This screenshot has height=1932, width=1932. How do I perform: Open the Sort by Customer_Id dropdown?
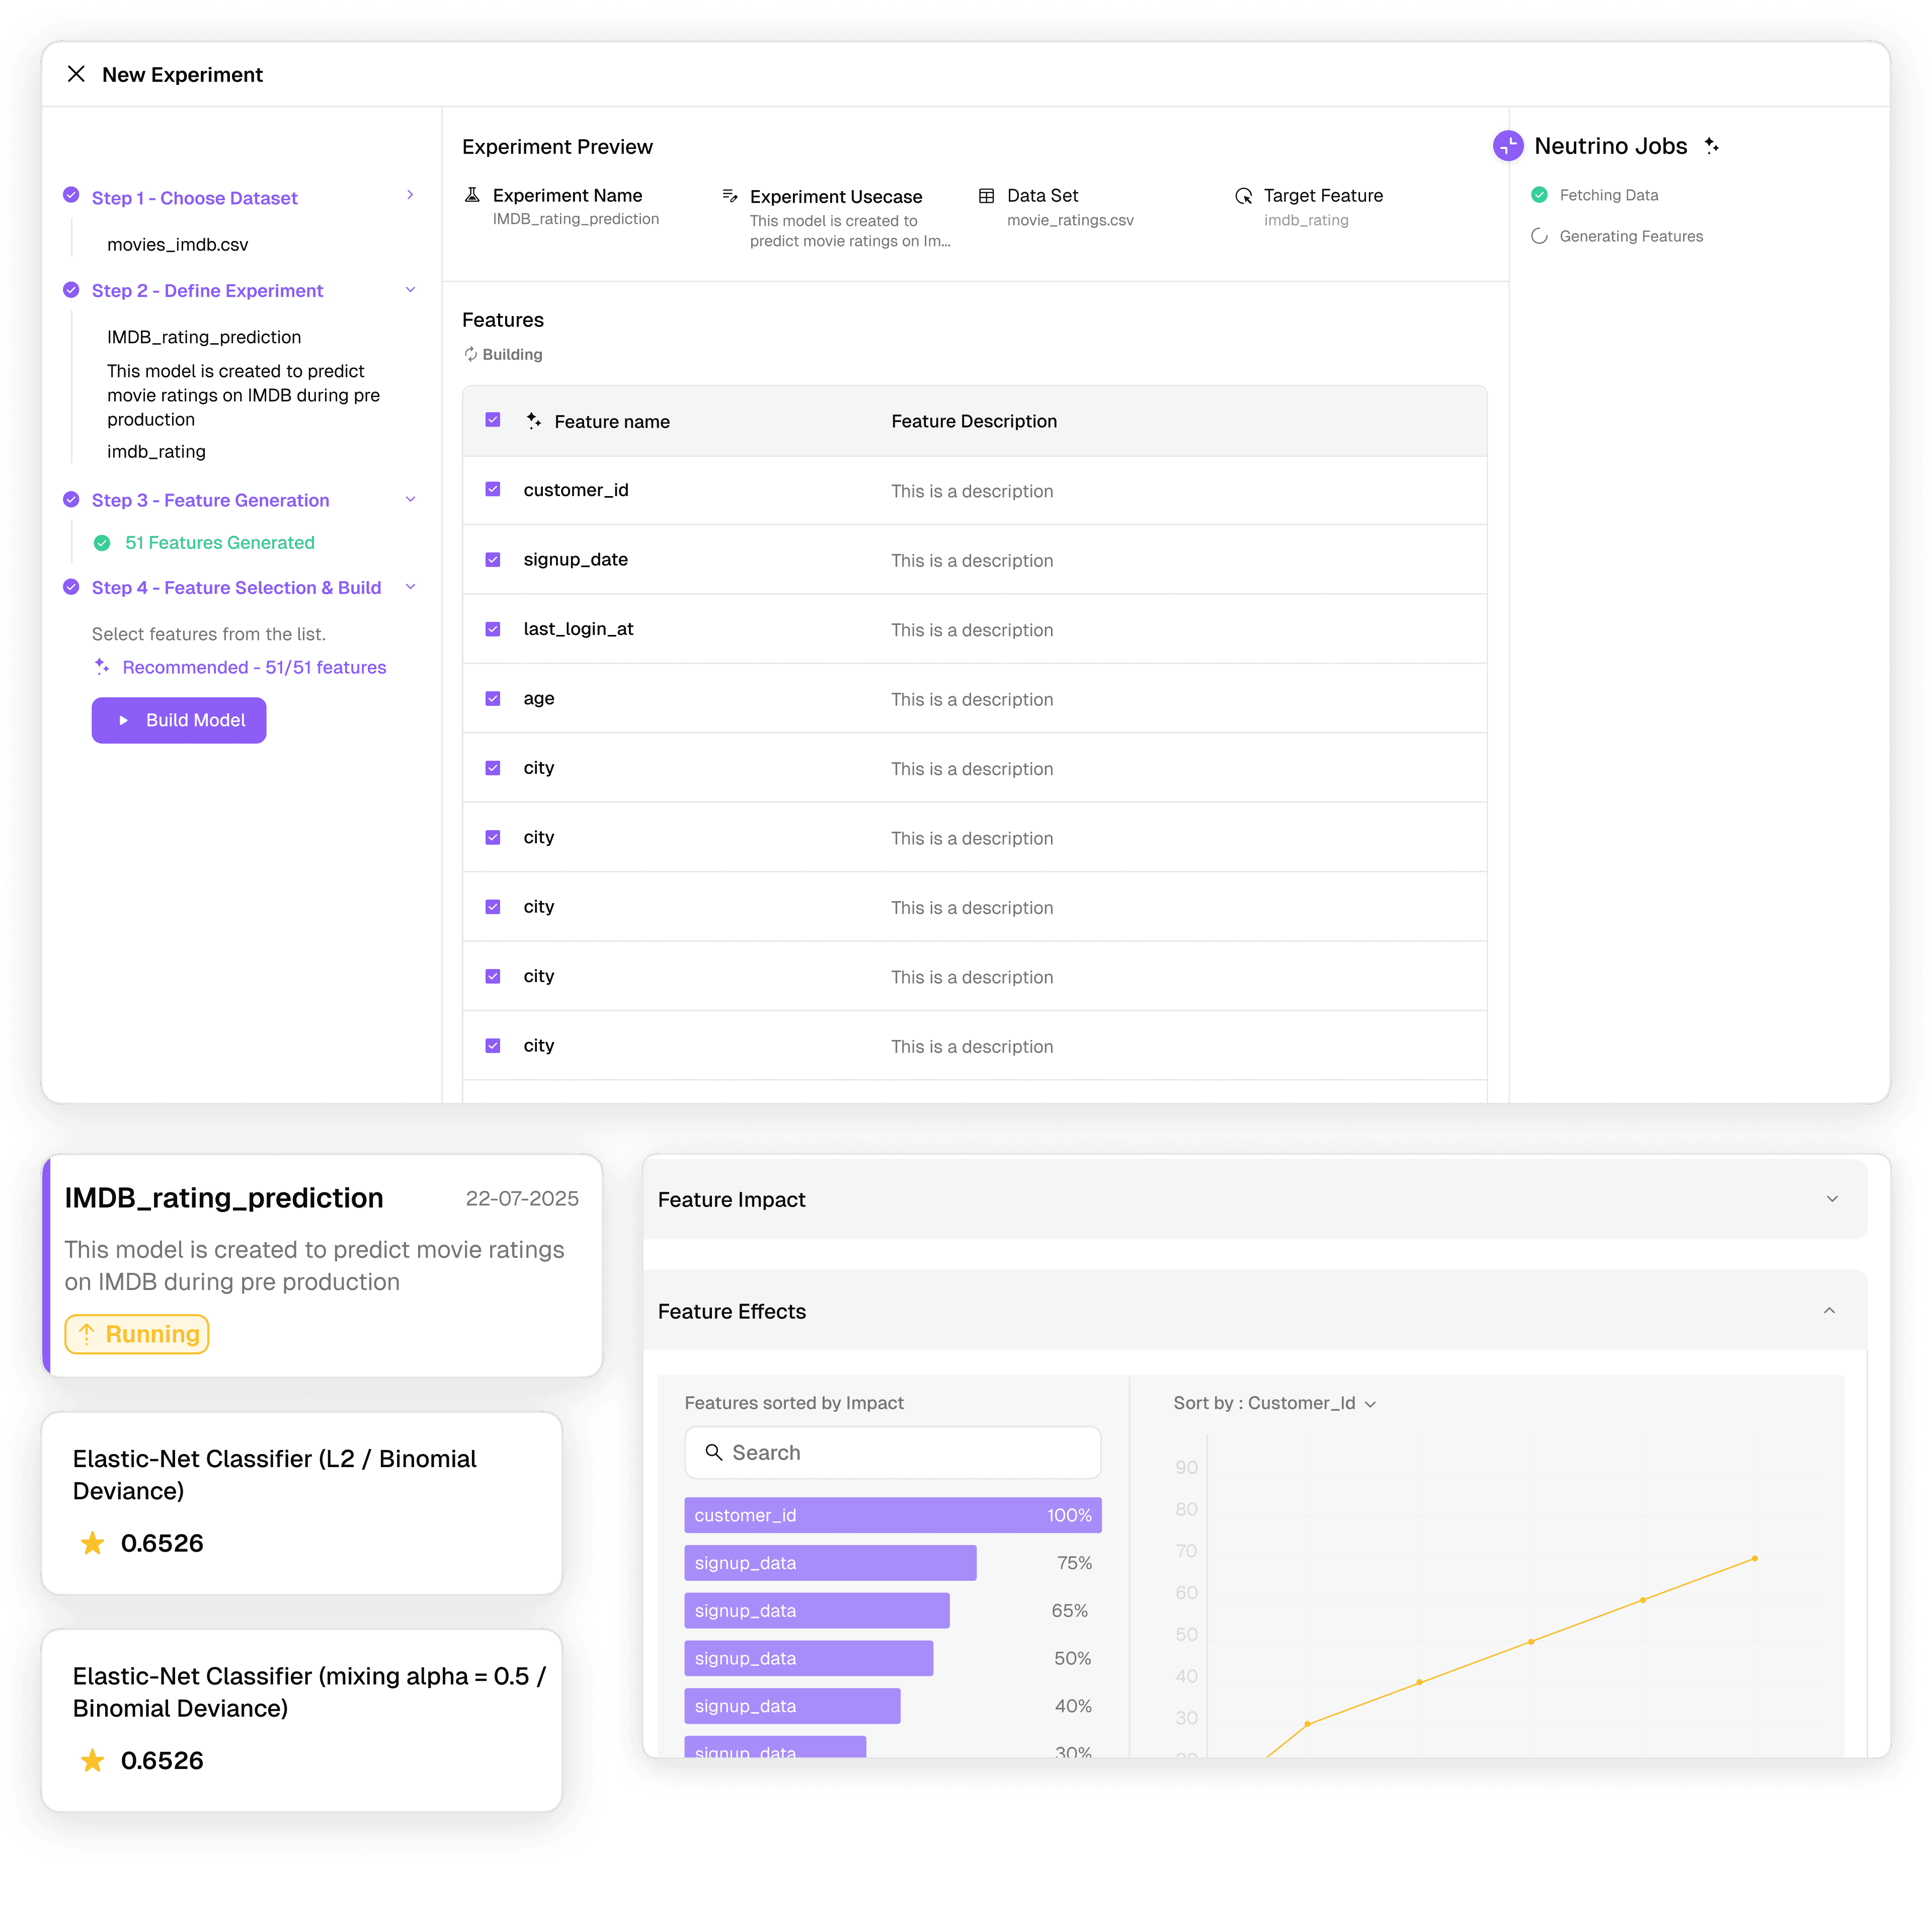click(1275, 1403)
